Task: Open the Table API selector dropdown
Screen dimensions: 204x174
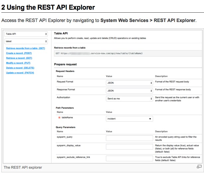Action: point(26,34)
